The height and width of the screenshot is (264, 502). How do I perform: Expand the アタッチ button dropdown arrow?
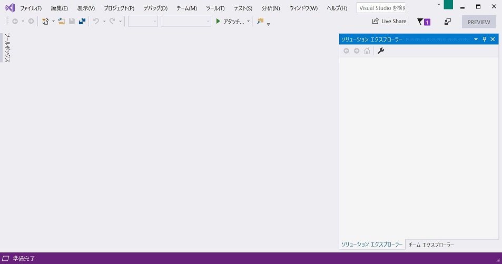click(248, 22)
